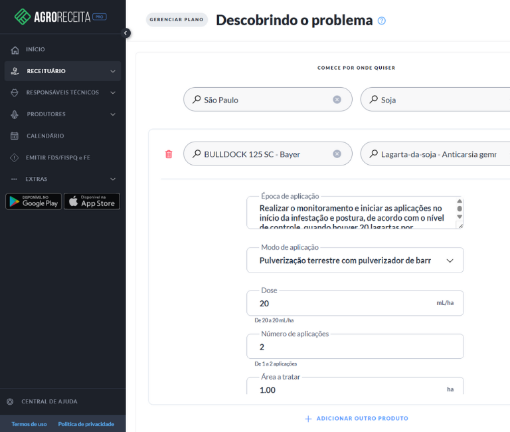Click the red trash icon to delete product
The width and height of the screenshot is (510, 432).
pos(169,154)
